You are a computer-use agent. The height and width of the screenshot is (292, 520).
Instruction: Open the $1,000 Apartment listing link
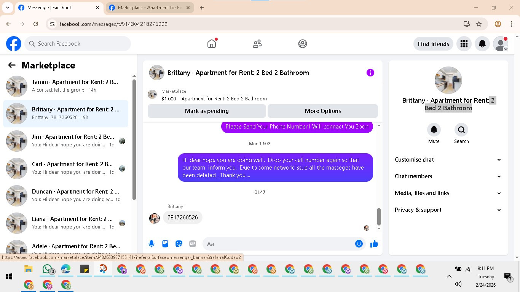[x=214, y=98]
